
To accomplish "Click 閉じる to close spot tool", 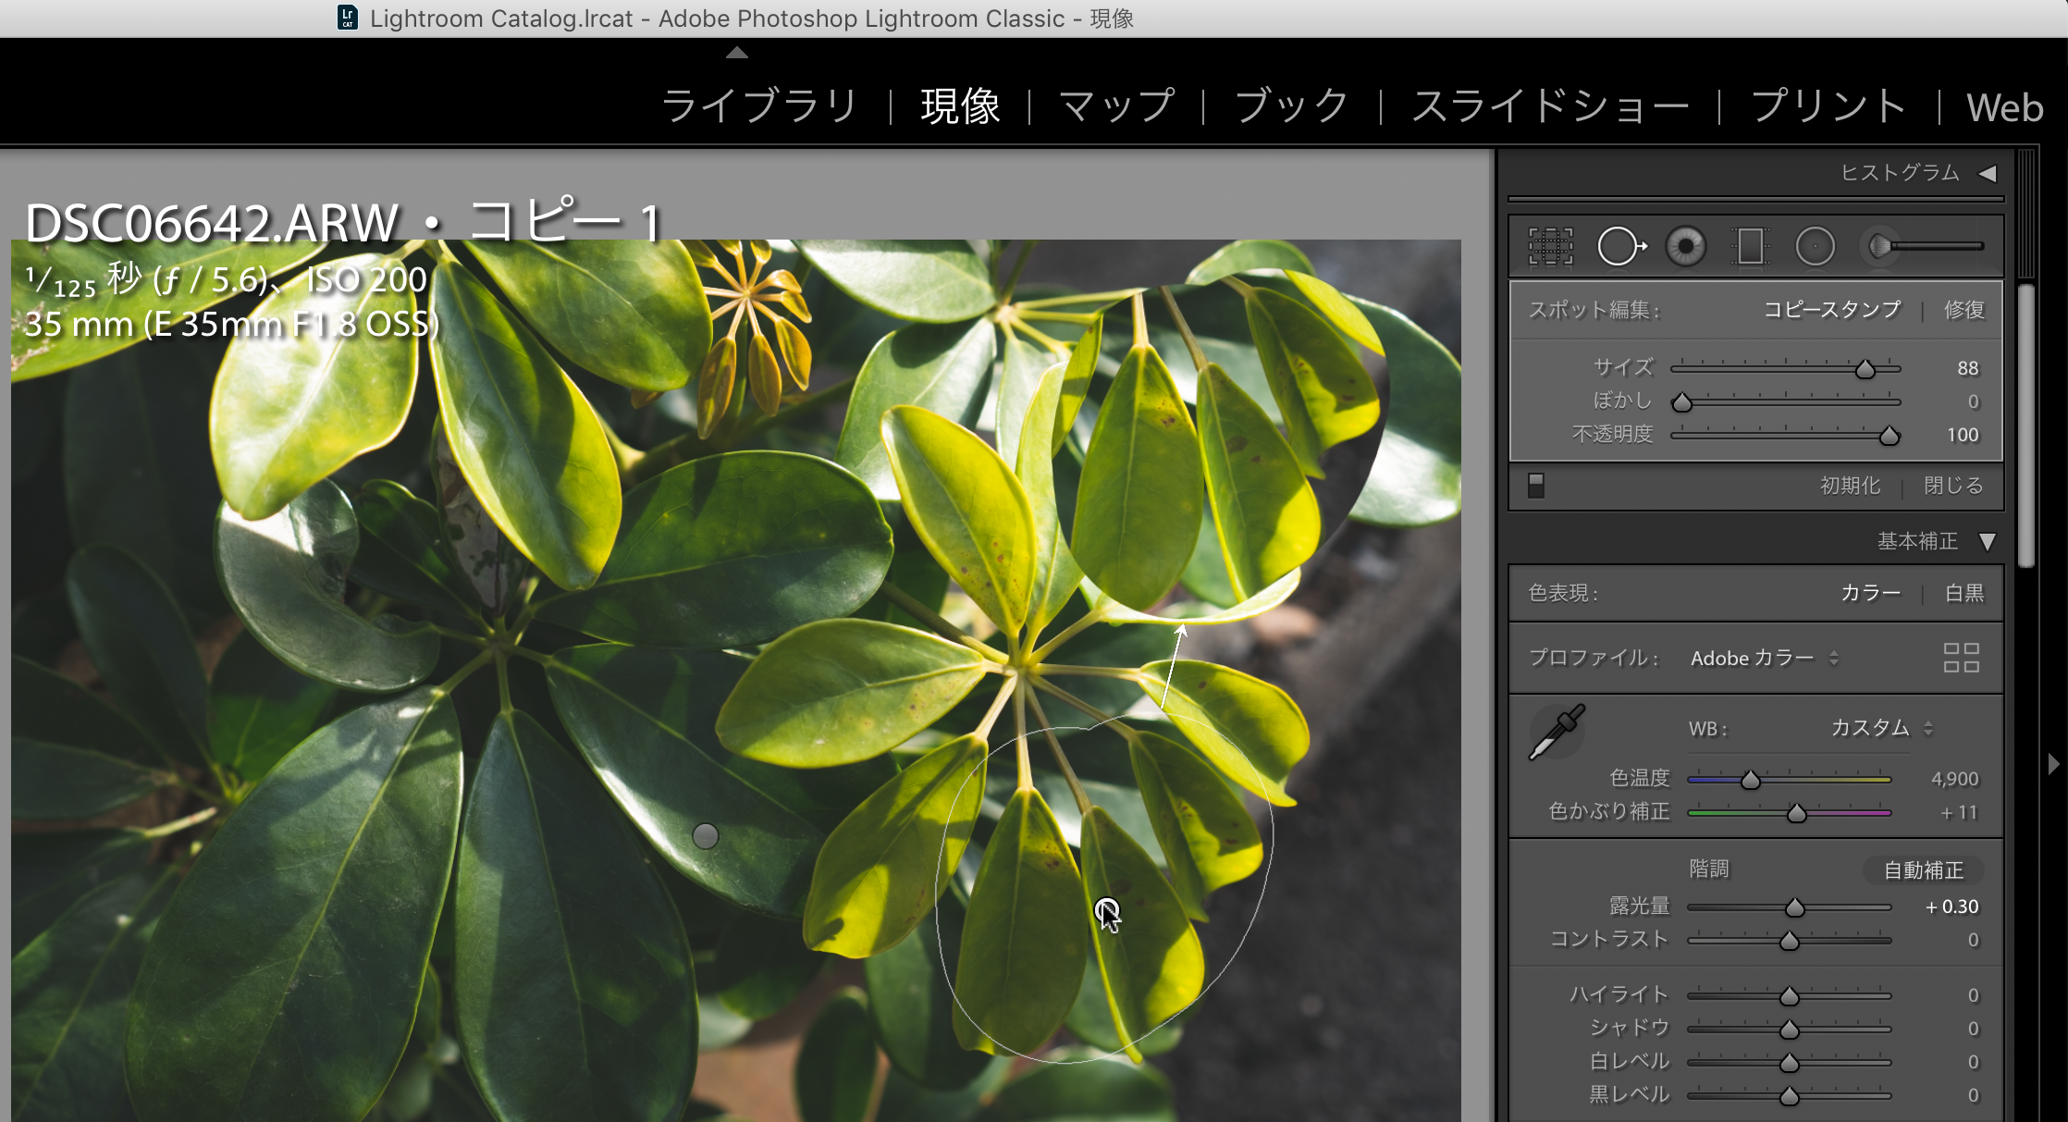I will pos(1953,486).
